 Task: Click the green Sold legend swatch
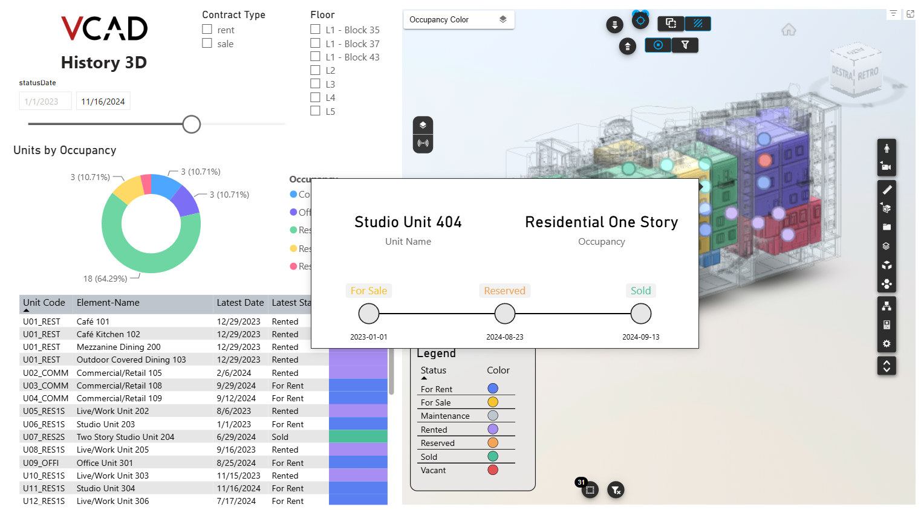pos(493,456)
